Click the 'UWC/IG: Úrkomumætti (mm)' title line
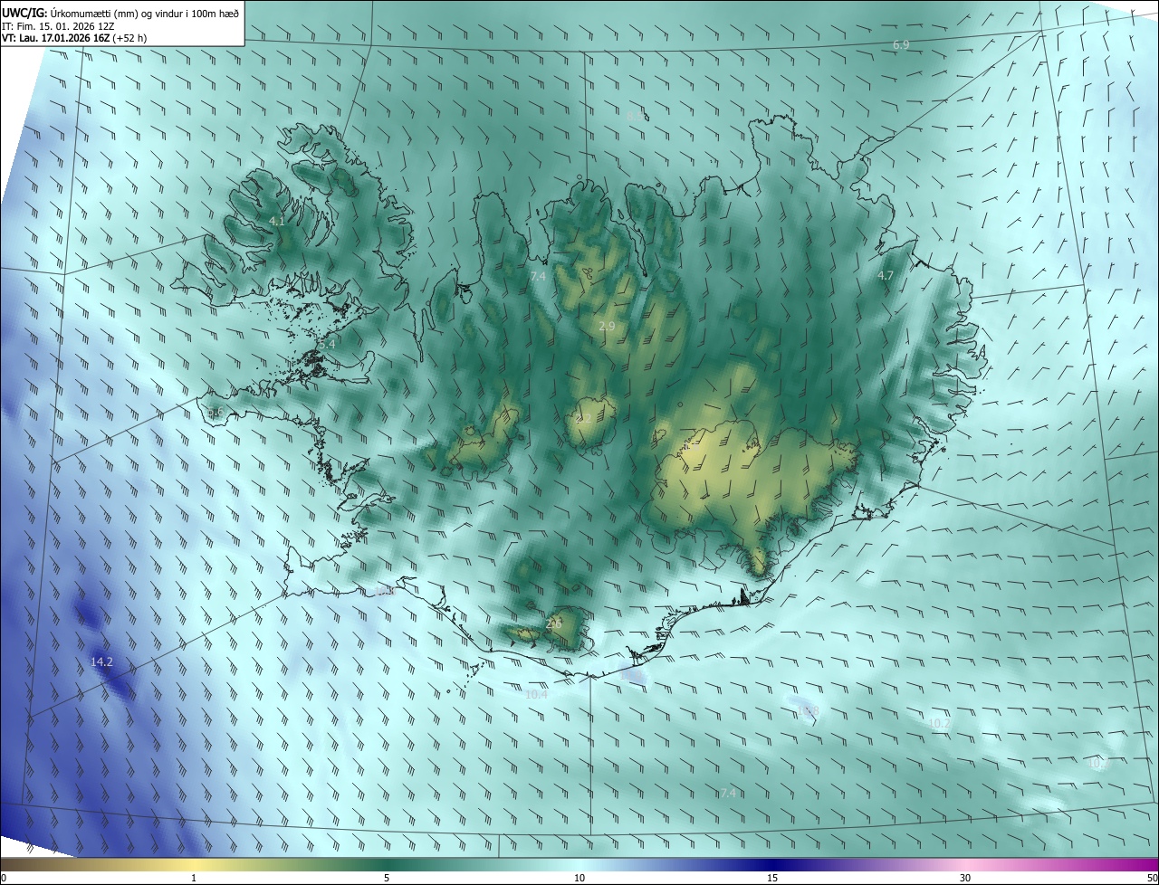 (x=120, y=13)
